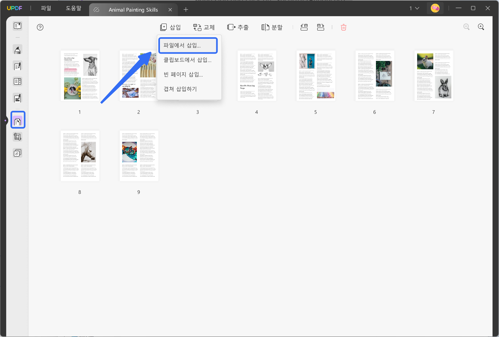Switch to Animal Painting Skills tab

133,10
